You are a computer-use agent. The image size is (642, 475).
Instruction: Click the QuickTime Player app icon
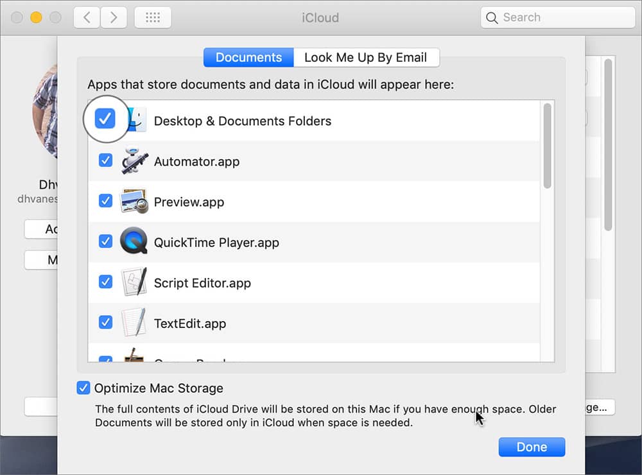coord(134,242)
